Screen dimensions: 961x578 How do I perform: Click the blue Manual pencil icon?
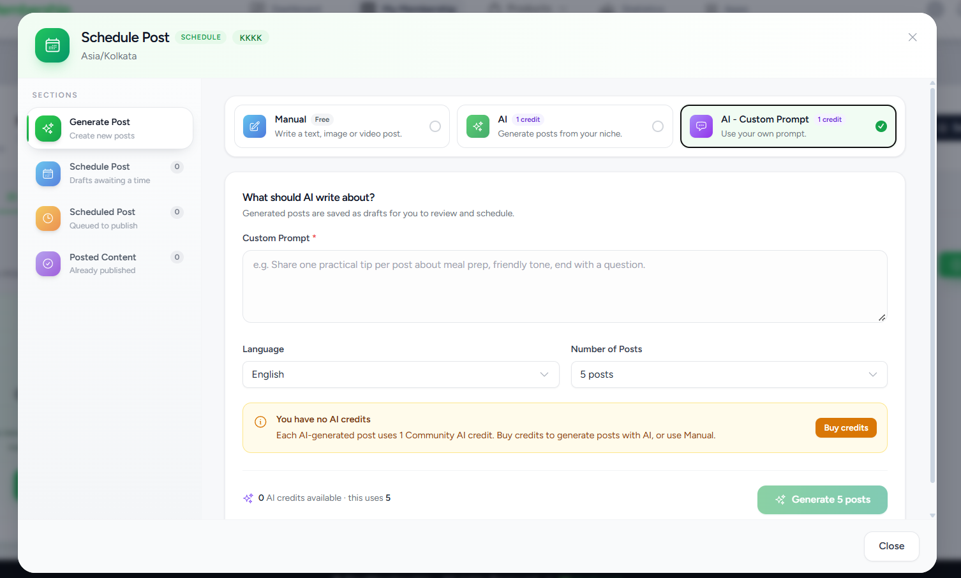click(255, 126)
